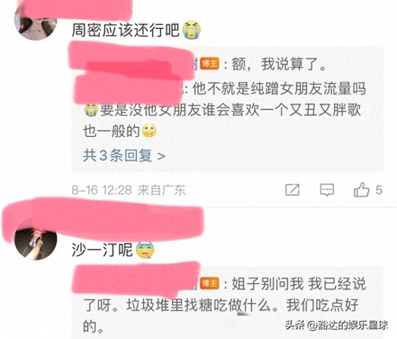Like the first comment thumbs-up icon
Image resolution: width=397 pixels, height=339 pixels.
[361, 190]
